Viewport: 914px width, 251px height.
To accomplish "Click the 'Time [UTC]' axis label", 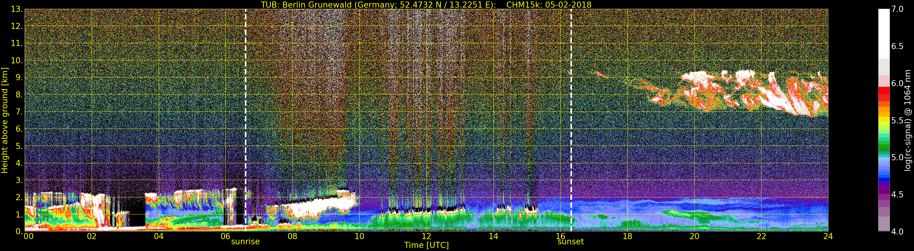I will click(426, 245).
